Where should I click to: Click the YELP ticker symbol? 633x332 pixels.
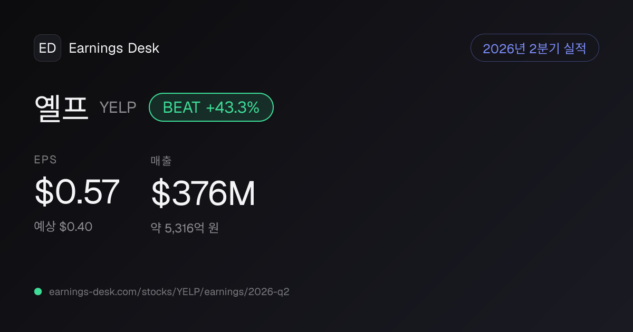coord(118,108)
